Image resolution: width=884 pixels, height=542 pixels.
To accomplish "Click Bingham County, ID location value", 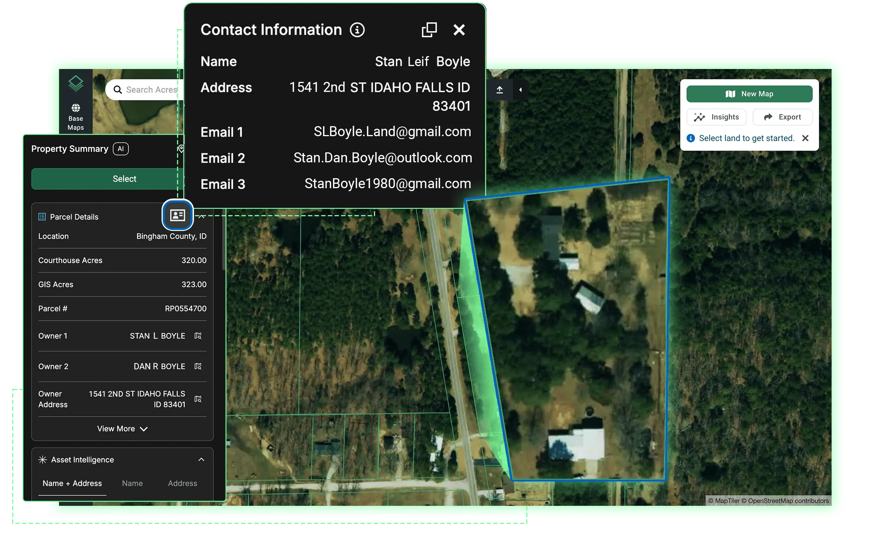I will point(171,236).
